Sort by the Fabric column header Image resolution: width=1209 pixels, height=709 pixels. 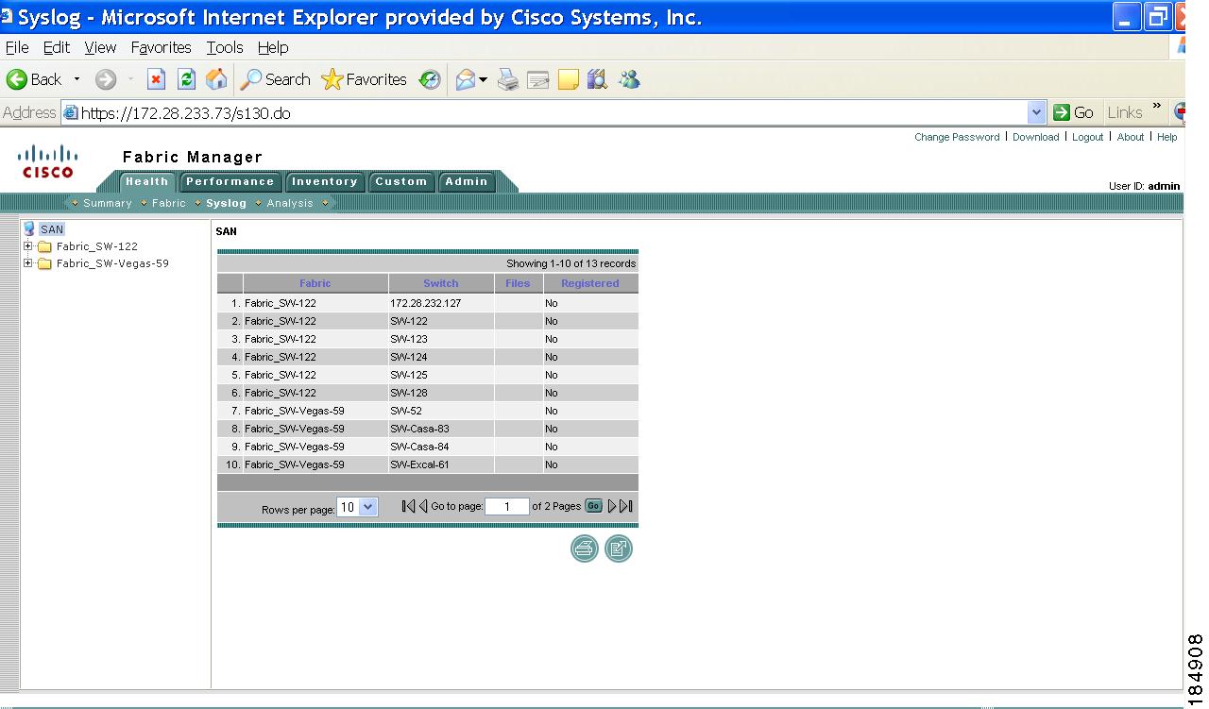(315, 283)
